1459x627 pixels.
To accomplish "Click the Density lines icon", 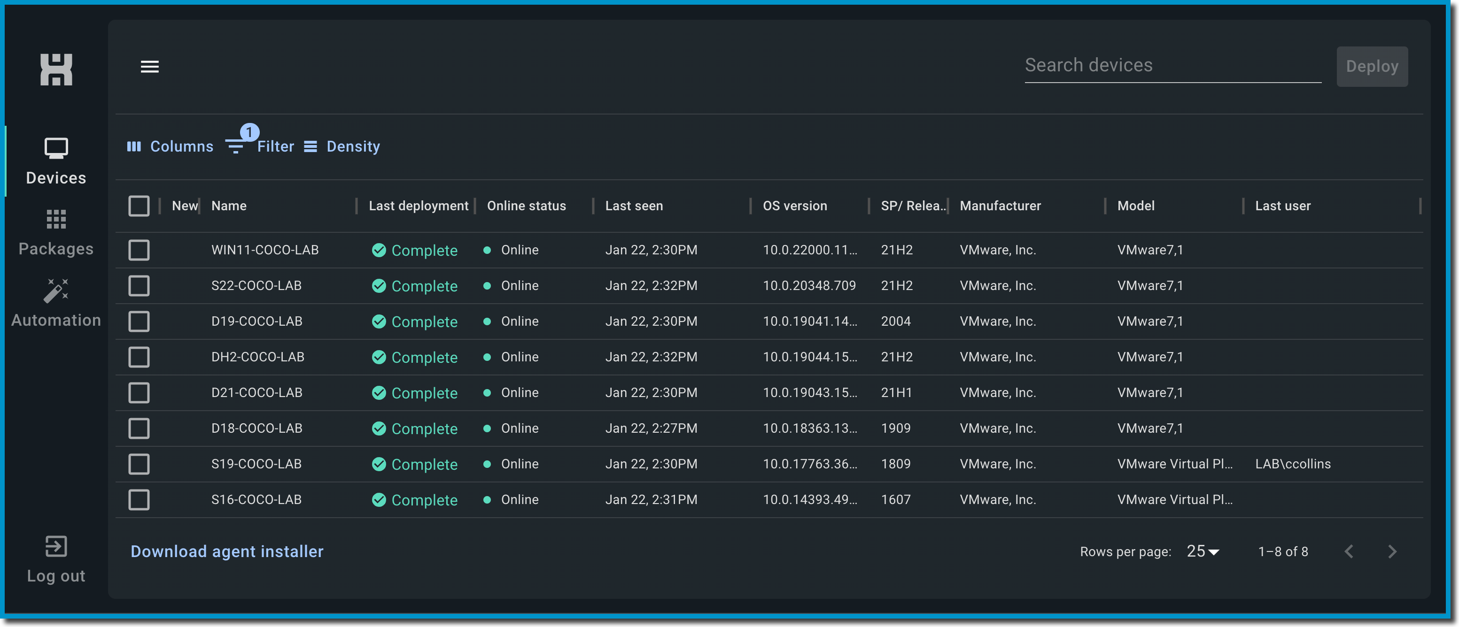I will click(x=310, y=146).
